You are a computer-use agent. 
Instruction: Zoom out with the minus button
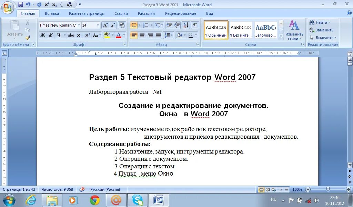click(x=308, y=189)
